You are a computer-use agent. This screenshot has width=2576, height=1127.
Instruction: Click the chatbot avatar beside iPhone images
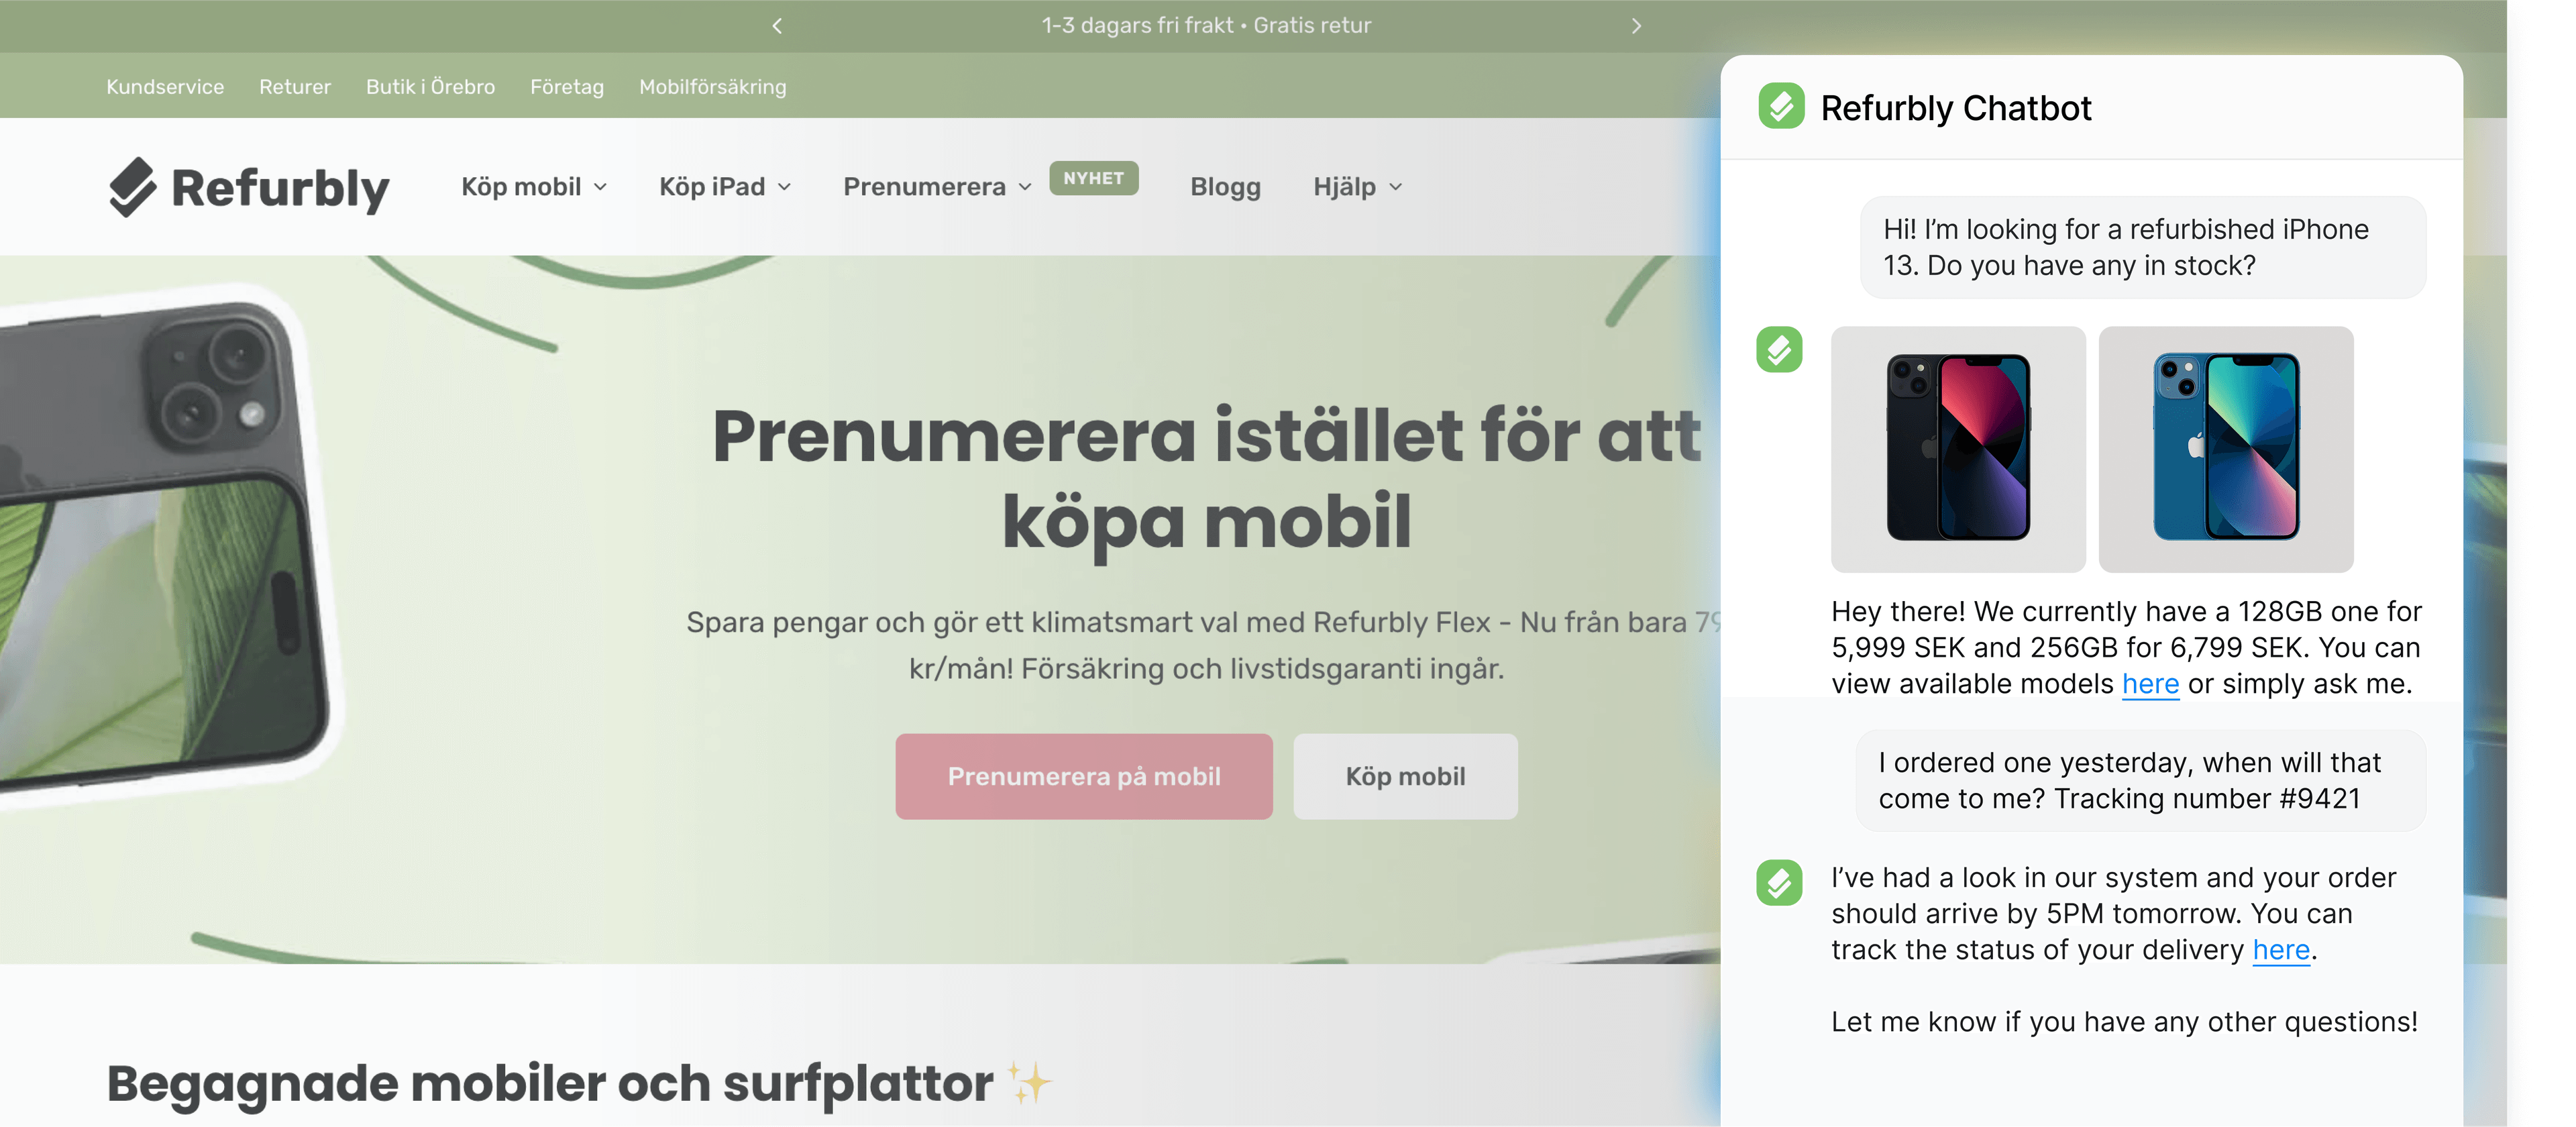[x=1779, y=350]
